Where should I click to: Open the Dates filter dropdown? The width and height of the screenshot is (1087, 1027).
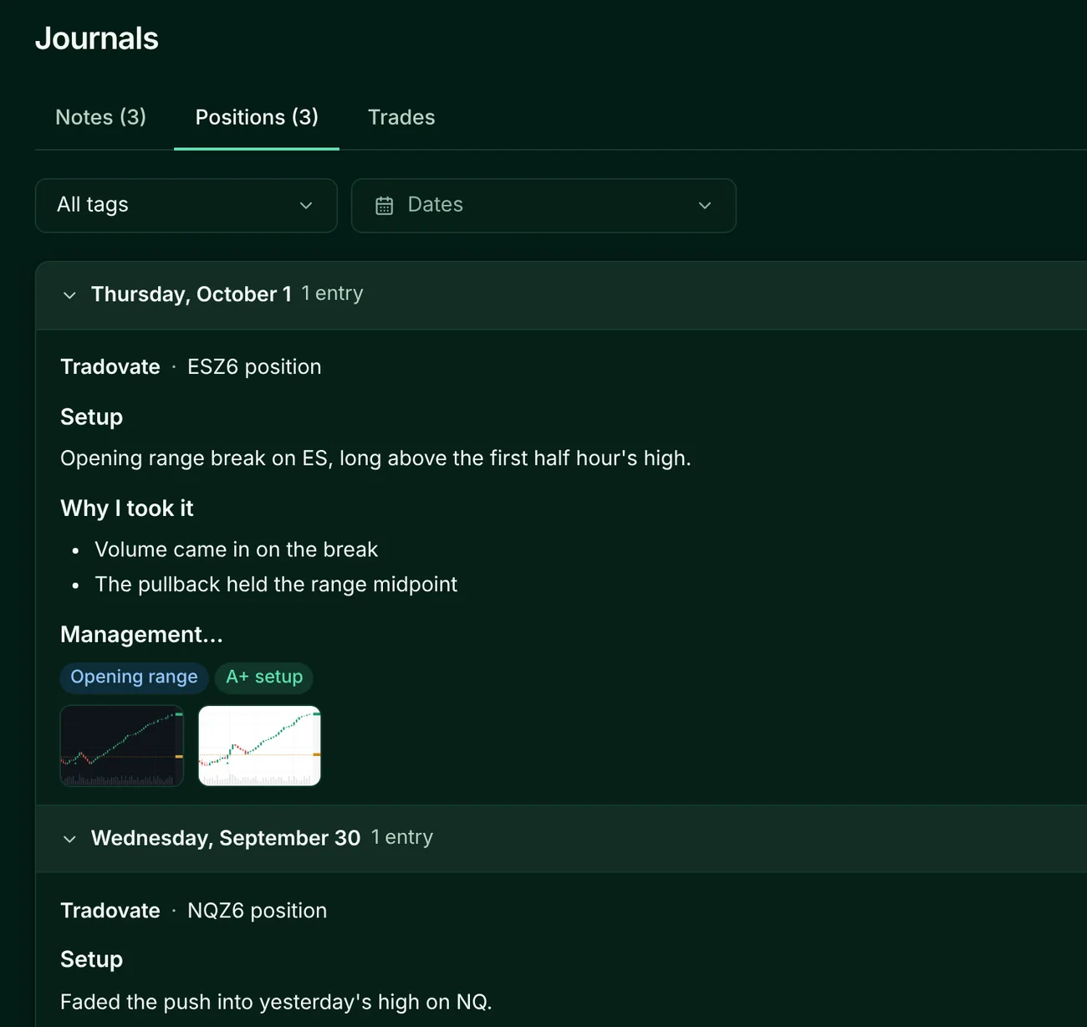[x=543, y=205]
